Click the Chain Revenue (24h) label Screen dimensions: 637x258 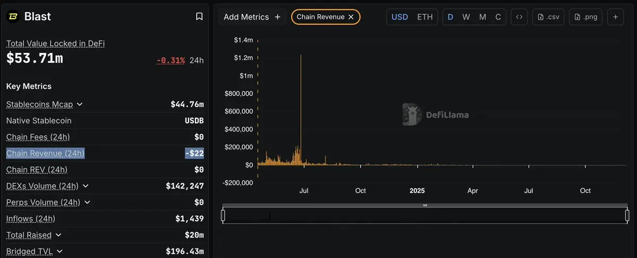point(46,153)
